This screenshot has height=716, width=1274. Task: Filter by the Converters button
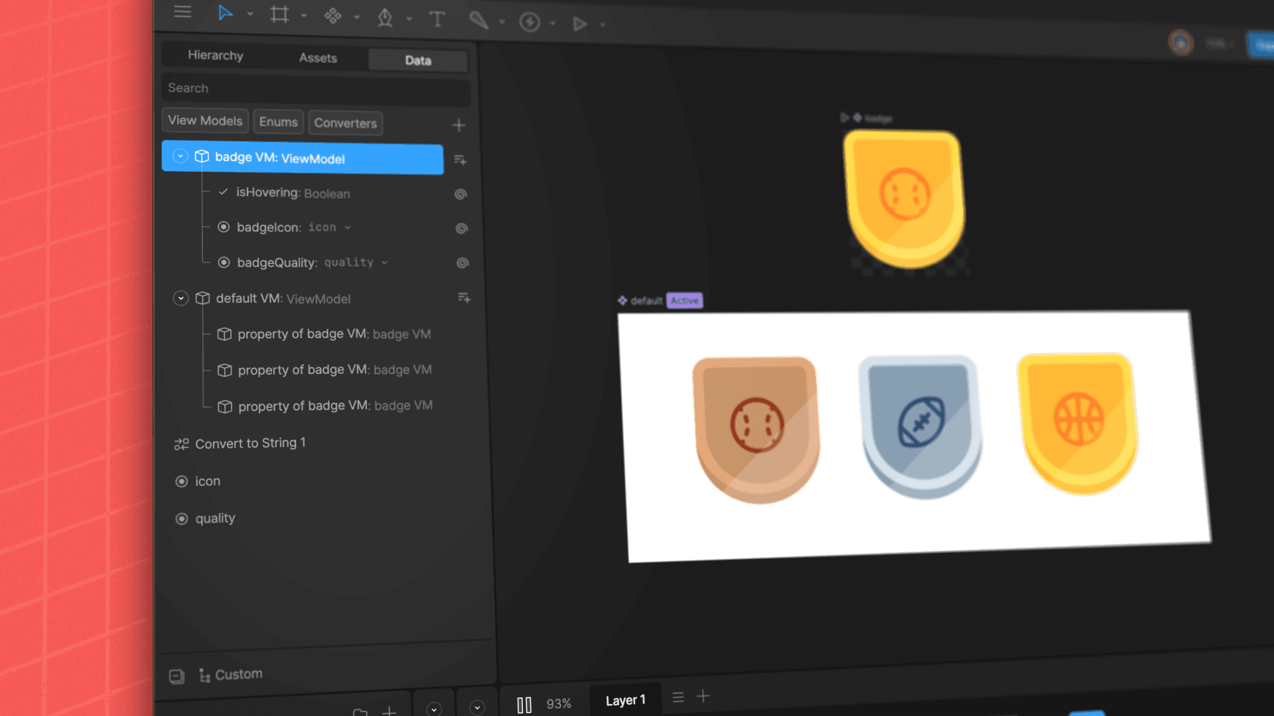pos(345,123)
